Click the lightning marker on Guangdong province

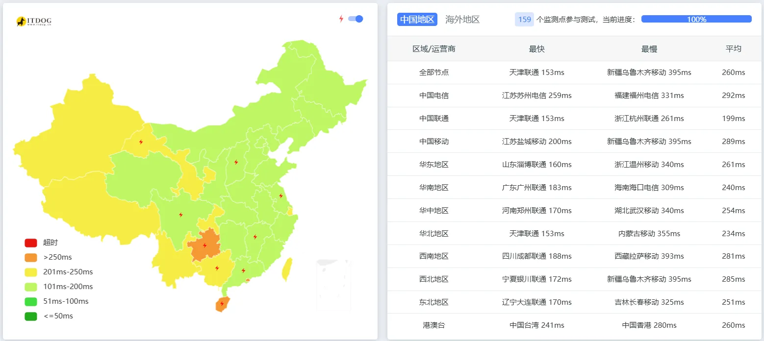[x=244, y=270]
